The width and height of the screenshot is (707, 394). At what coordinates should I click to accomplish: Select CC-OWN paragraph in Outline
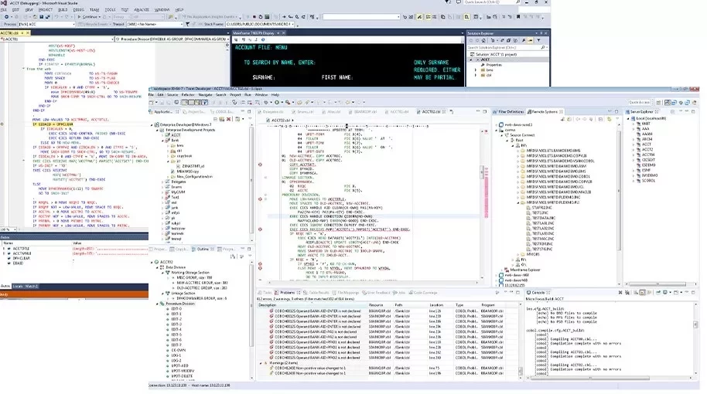(177, 350)
